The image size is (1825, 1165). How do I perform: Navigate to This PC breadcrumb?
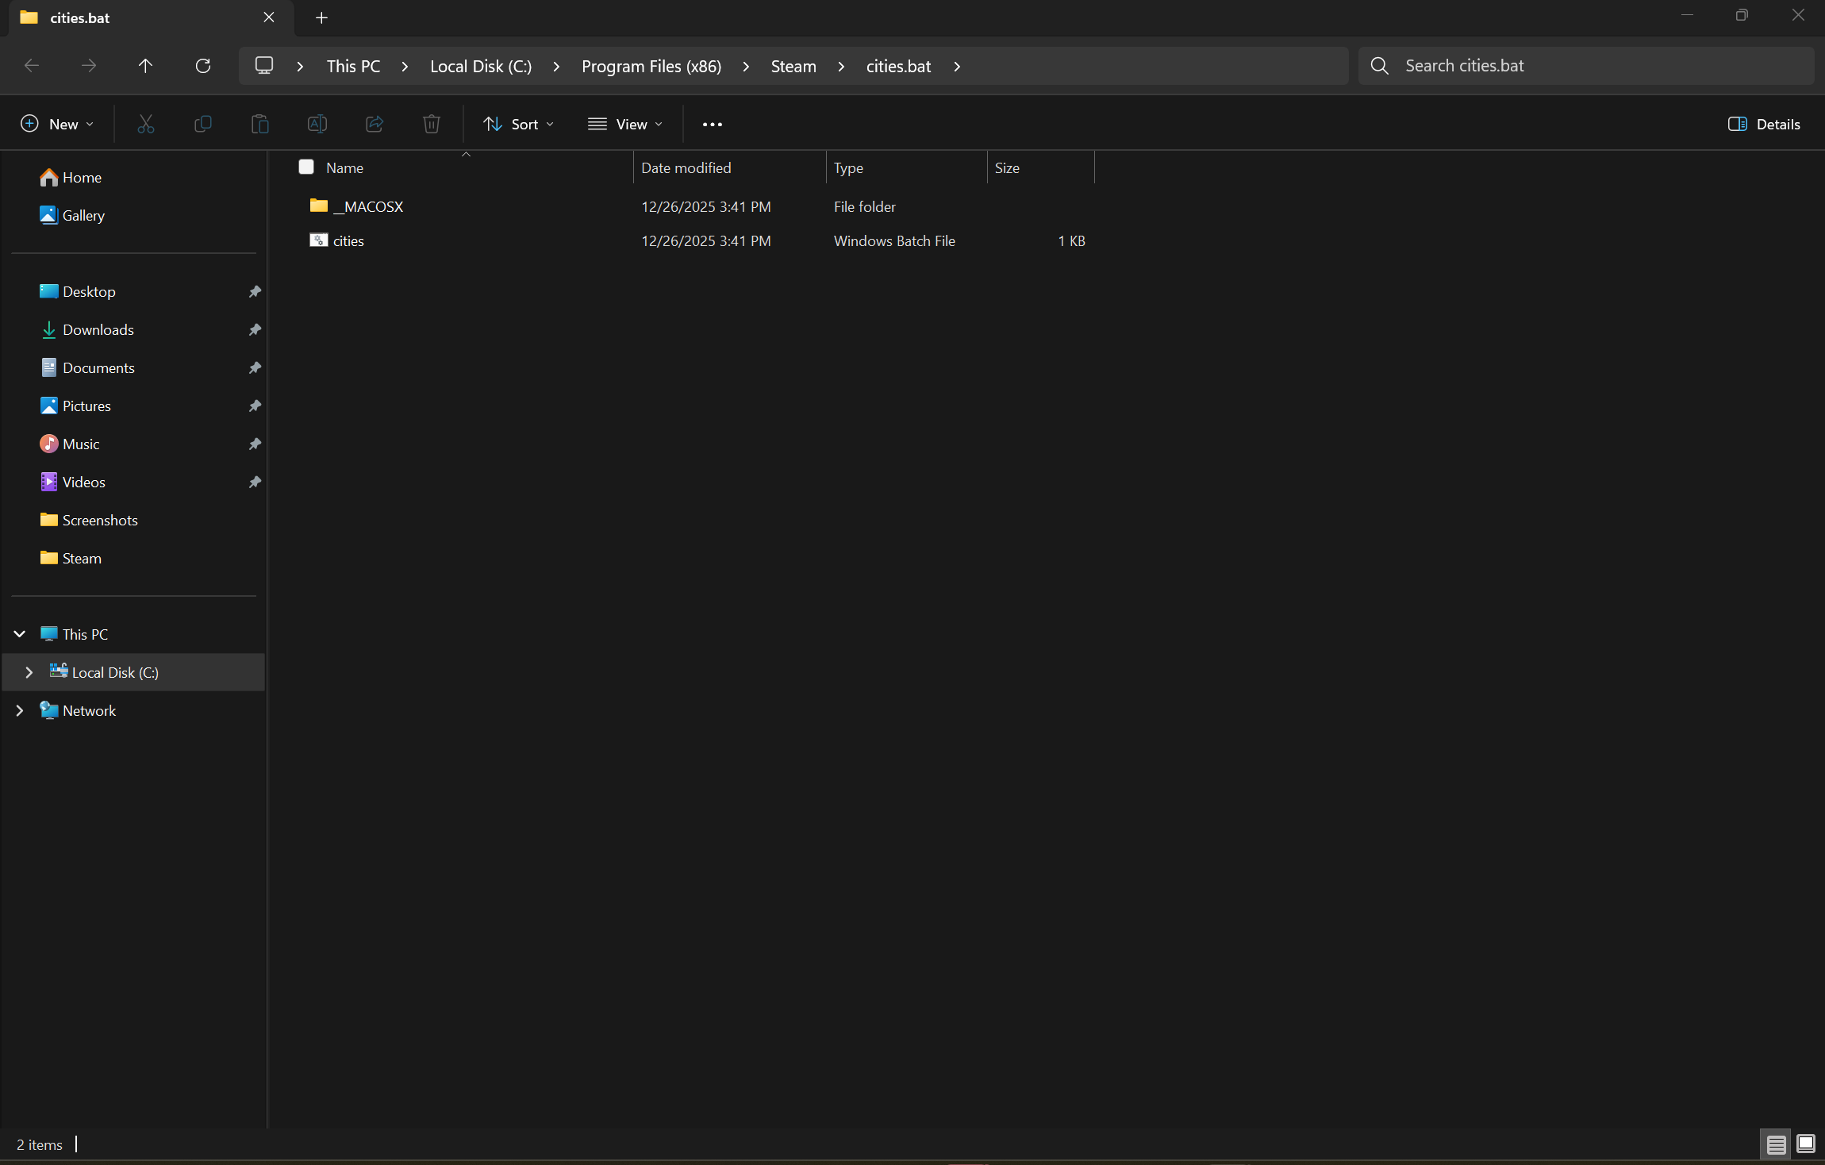[x=354, y=67]
